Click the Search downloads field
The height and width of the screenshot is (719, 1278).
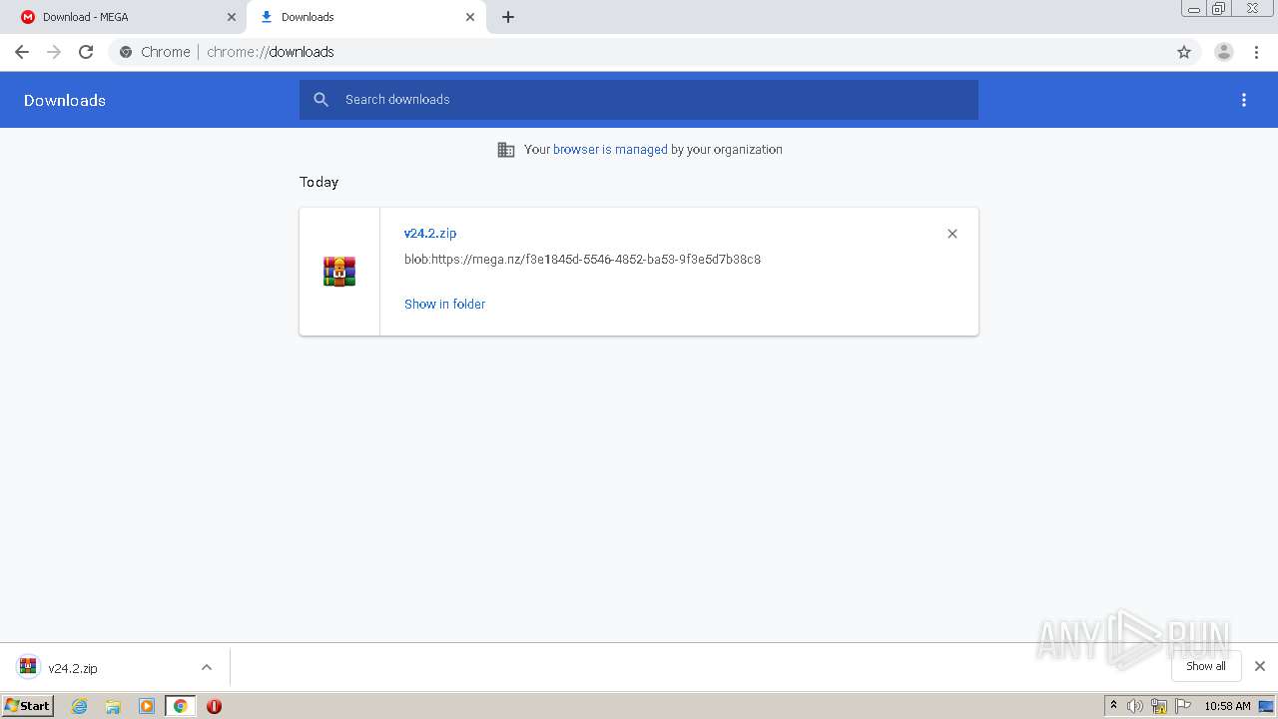coord(639,100)
